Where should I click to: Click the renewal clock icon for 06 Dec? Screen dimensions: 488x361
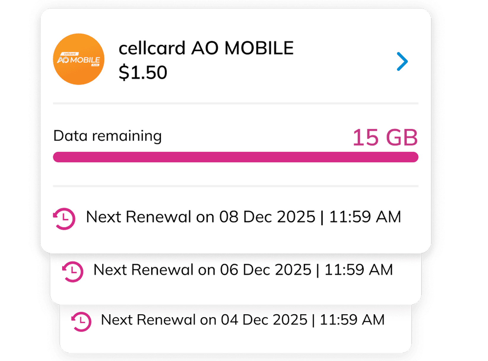pyautogui.click(x=73, y=271)
